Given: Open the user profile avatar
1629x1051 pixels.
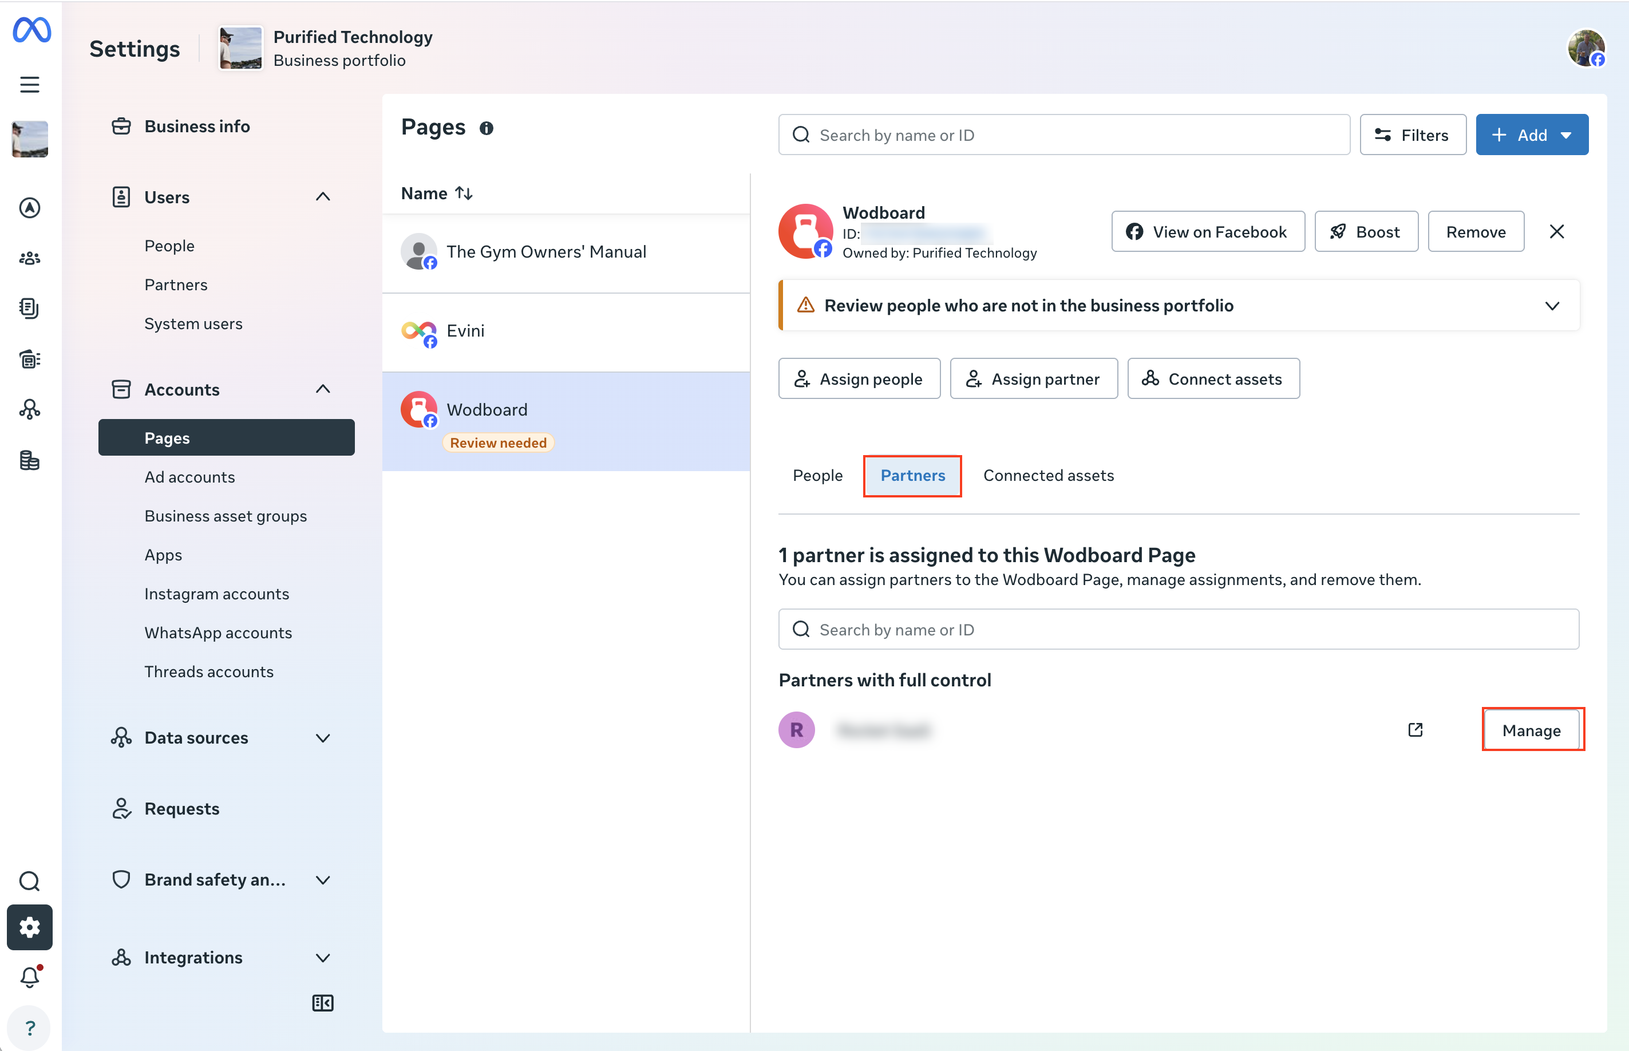Looking at the screenshot, I should [x=1586, y=48].
